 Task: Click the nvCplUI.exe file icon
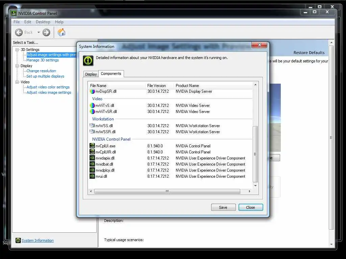tap(92, 146)
